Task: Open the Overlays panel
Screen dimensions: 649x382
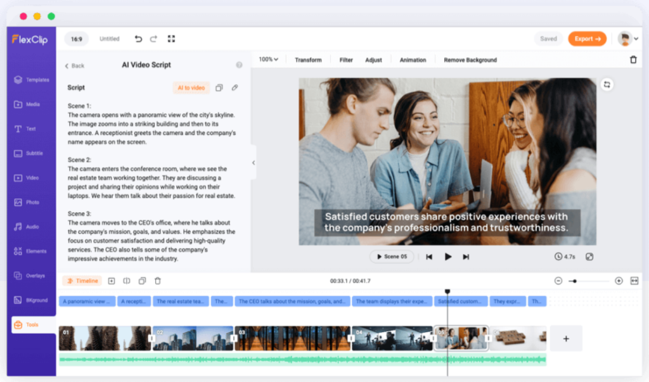Action: coord(32,275)
